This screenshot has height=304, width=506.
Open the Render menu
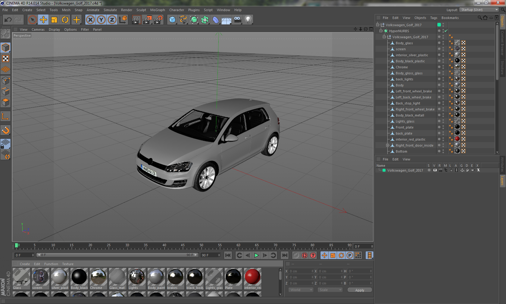coord(126,10)
